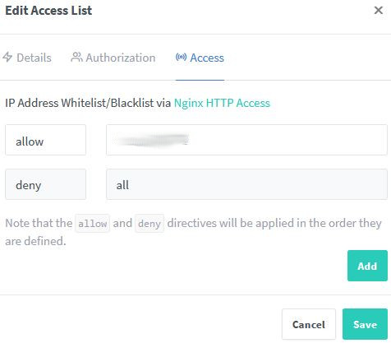391x343 pixels.
Task: Click the 'are defined.' note text
Action: click(35, 241)
